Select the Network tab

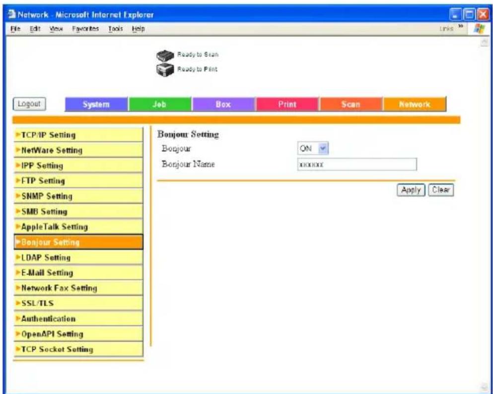415,104
